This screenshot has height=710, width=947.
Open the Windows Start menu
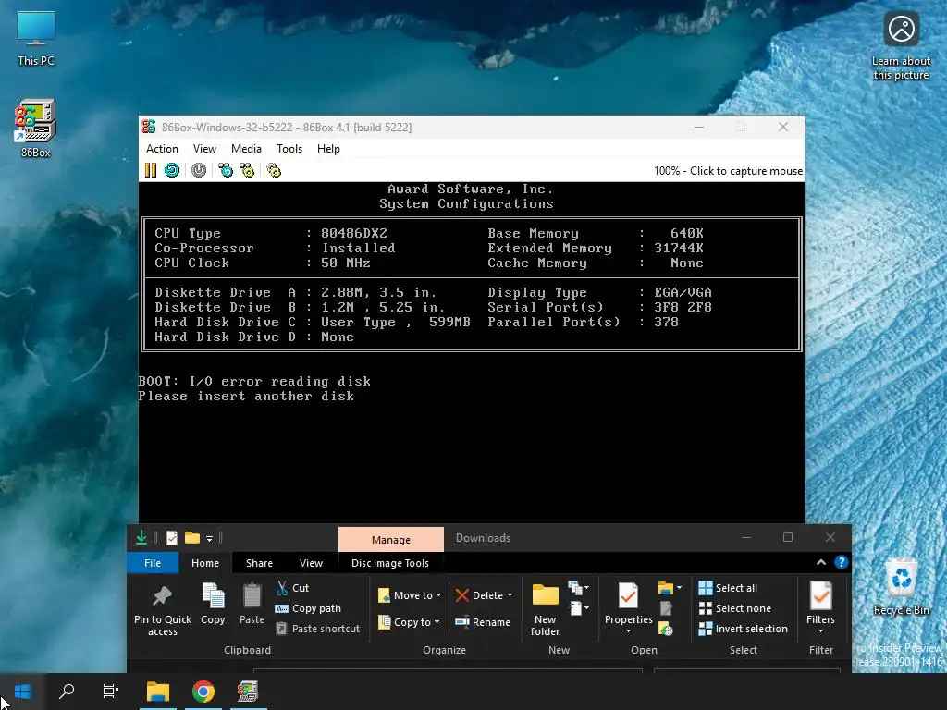[22, 692]
